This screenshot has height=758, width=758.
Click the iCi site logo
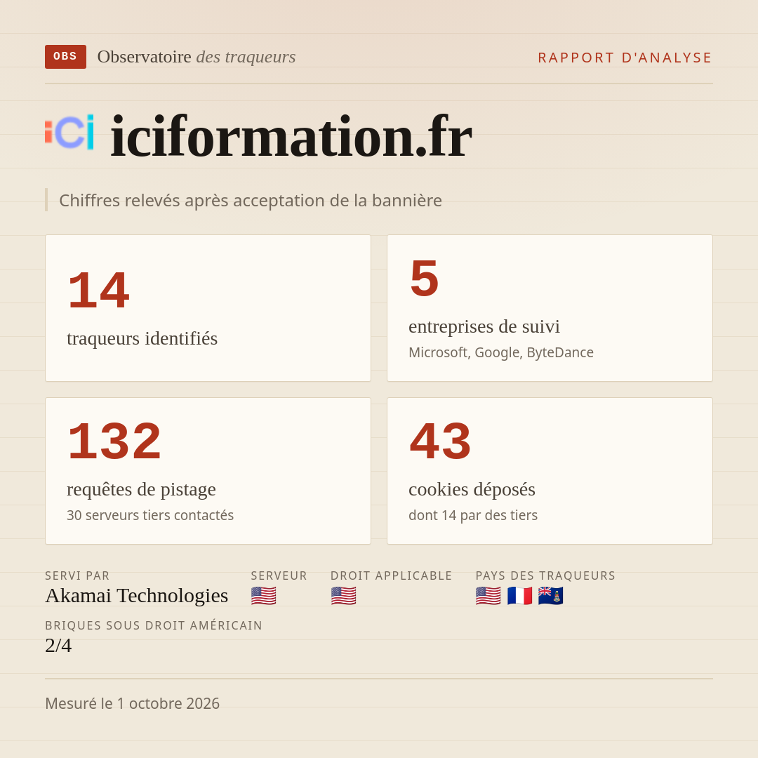(x=69, y=132)
